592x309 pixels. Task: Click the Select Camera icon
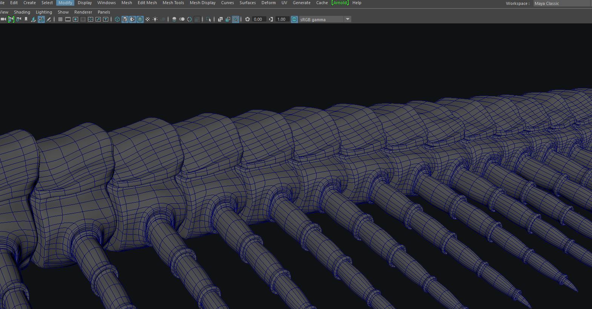click(x=3, y=19)
